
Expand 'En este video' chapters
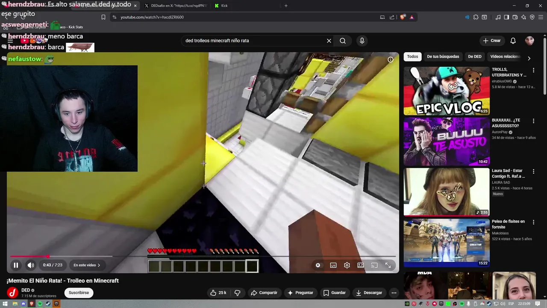pos(87,265)
